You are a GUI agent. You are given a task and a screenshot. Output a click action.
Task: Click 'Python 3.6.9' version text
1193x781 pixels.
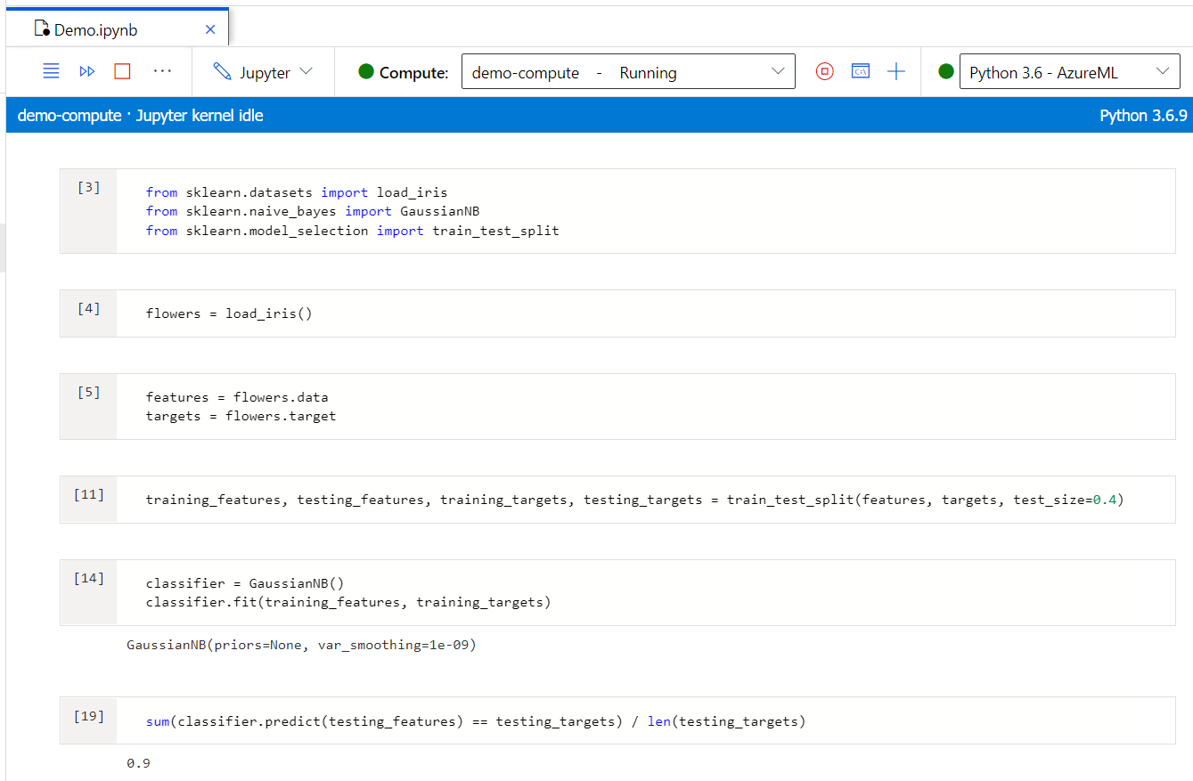click(x=1143, y=116)
